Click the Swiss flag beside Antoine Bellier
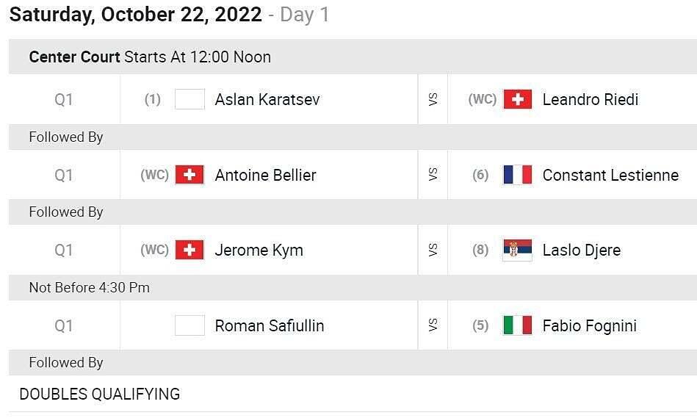 (x=189, y=175)
